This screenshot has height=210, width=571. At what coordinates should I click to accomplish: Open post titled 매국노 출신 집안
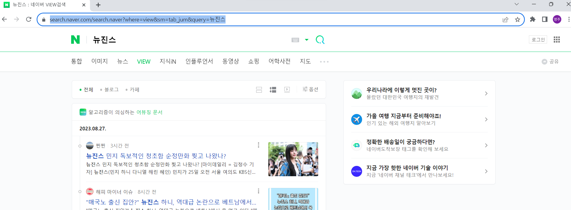[171, 202]
